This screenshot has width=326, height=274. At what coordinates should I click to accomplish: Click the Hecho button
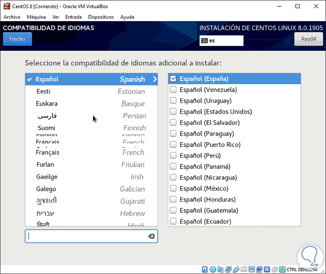tap(17, 39)
